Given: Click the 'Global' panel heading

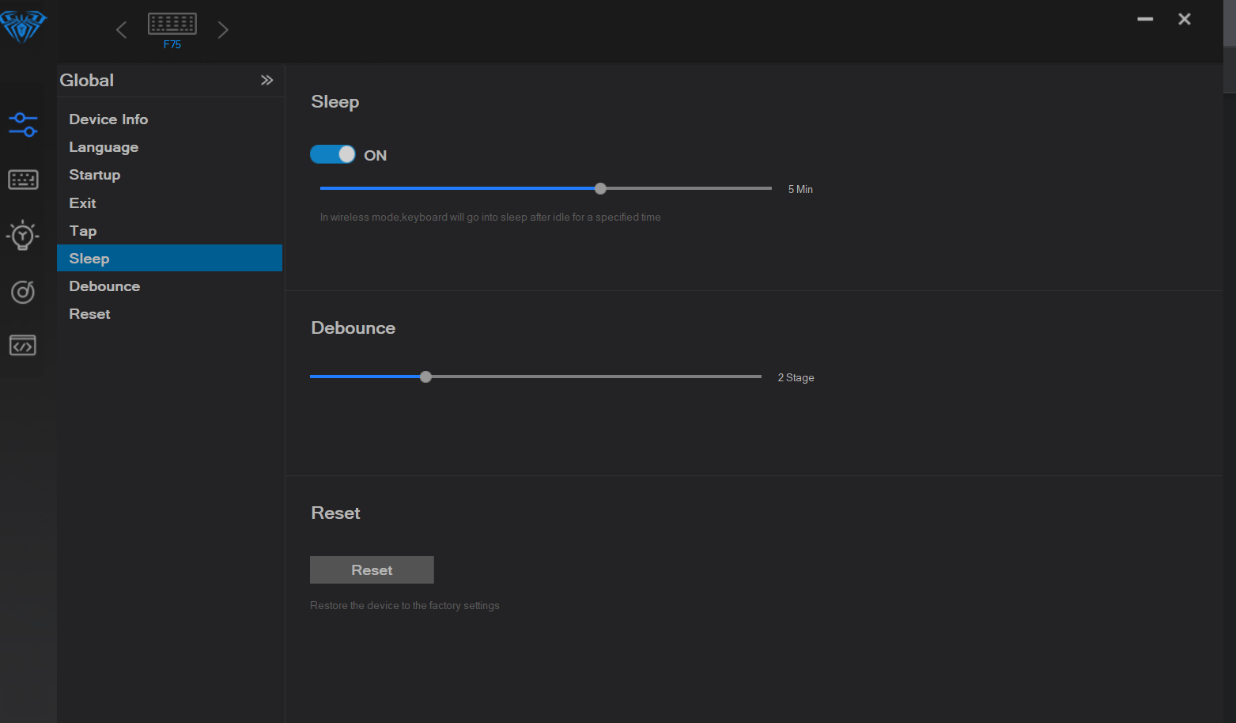Looking at the screenshot, I should coord(87,81).
